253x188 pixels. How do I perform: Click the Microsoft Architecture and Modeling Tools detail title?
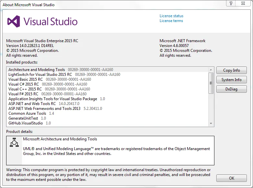click(x=60, y=139)
